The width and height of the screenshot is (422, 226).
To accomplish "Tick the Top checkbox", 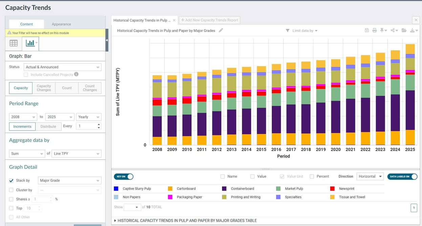I will click(12, 208).
